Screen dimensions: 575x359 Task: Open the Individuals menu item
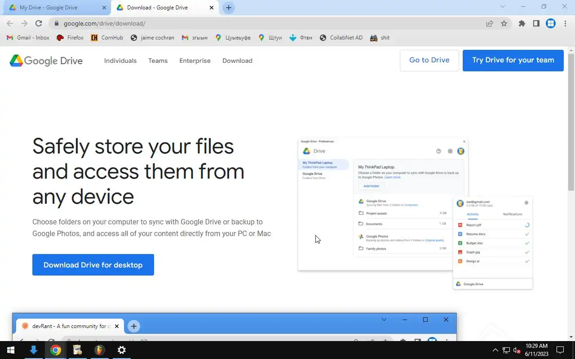pyautogui.click(x=120, y=61)
